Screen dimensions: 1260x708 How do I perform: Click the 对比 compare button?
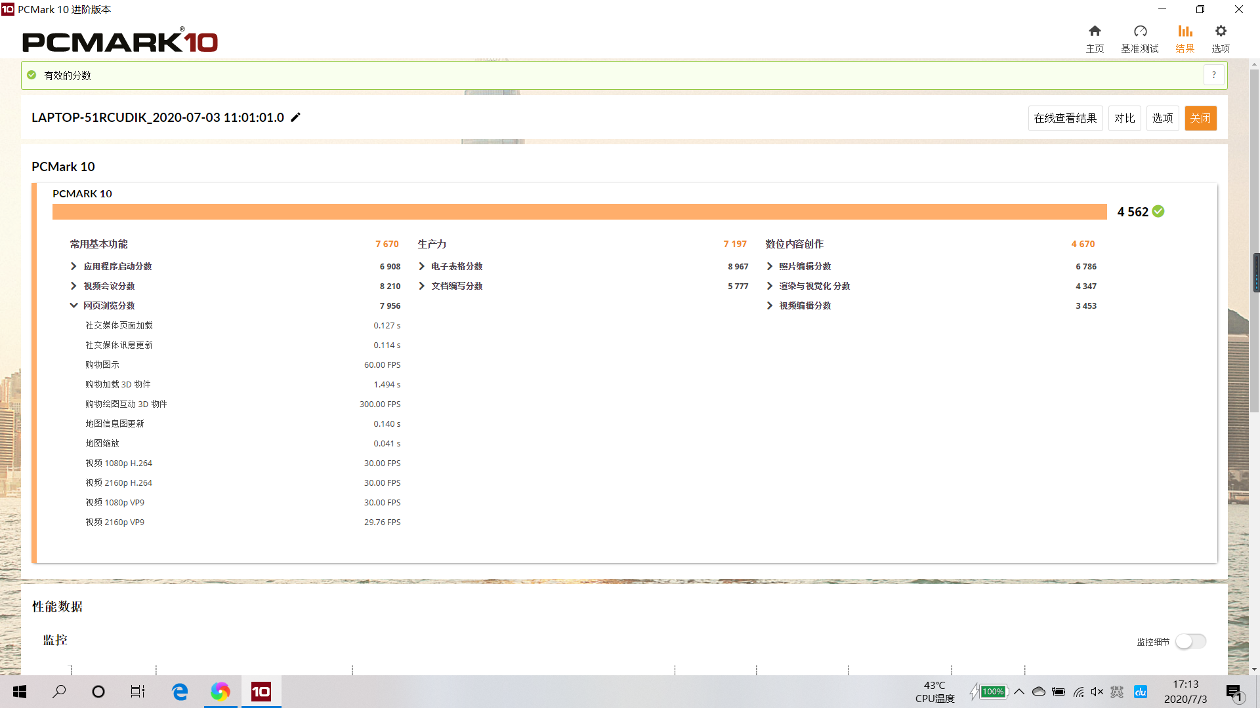click(1124, 118)
